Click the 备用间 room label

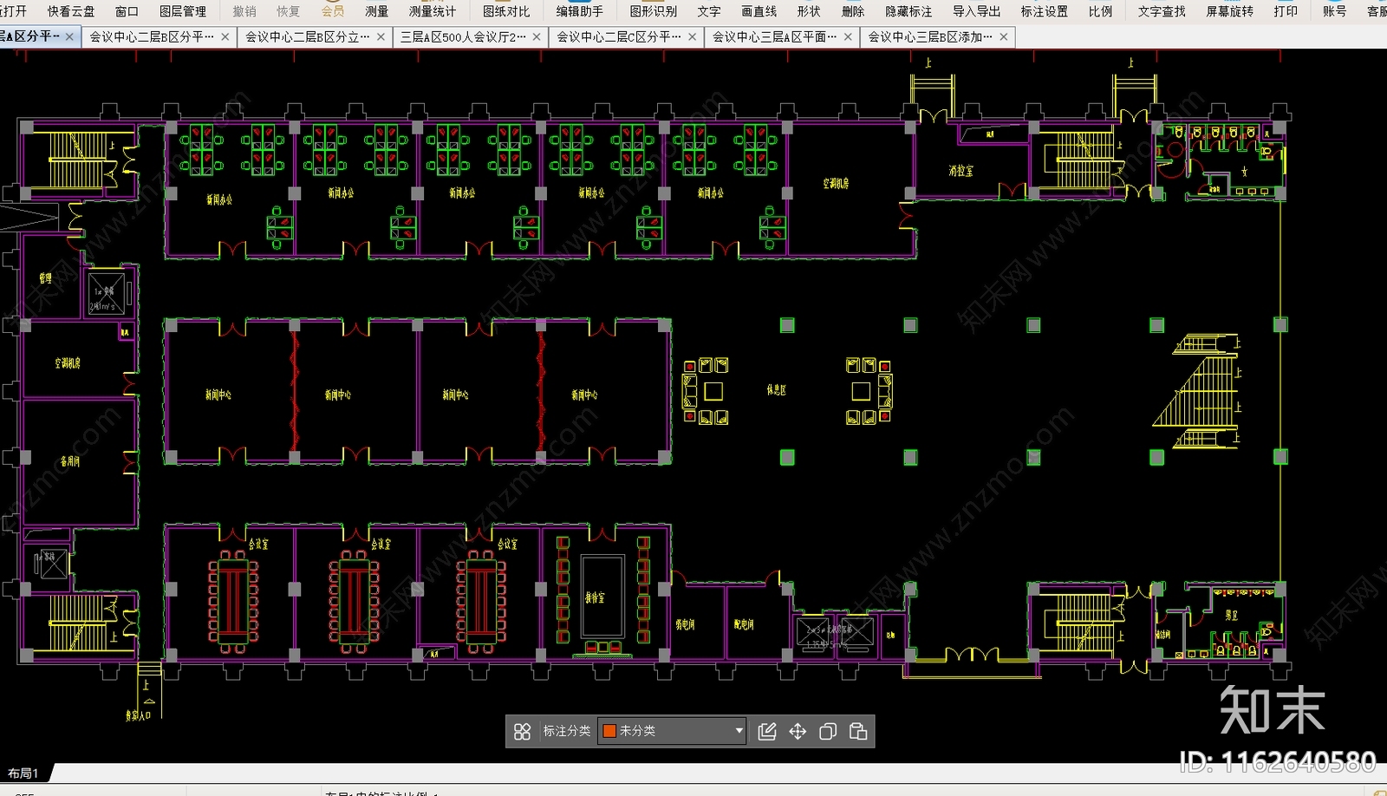[69, 461]
